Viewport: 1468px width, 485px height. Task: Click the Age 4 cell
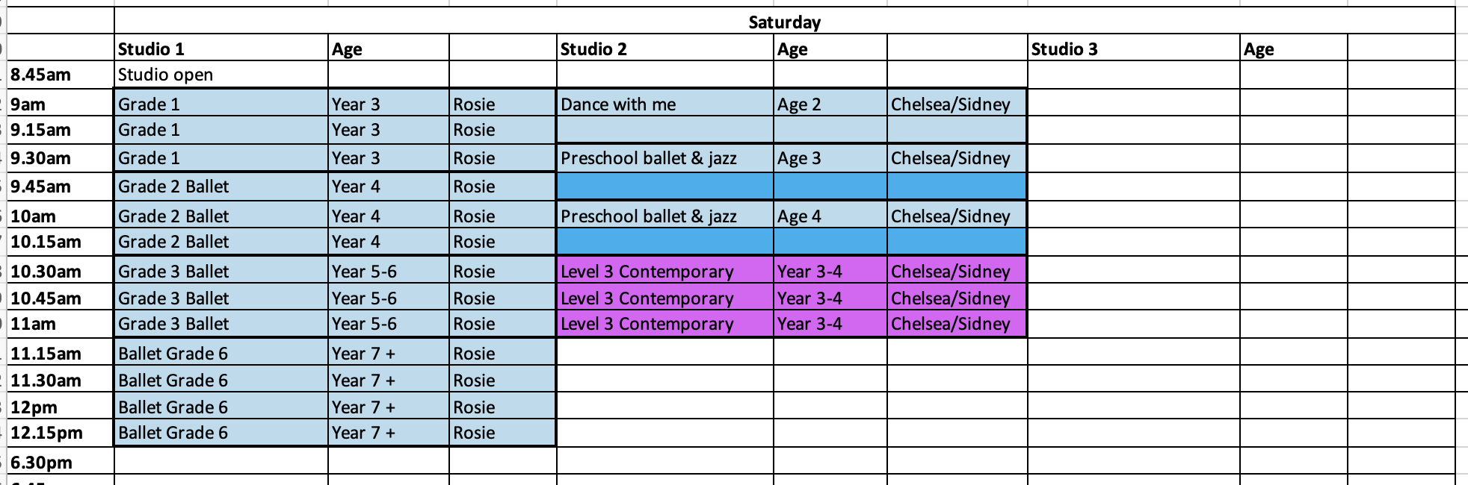coord(830,216)
